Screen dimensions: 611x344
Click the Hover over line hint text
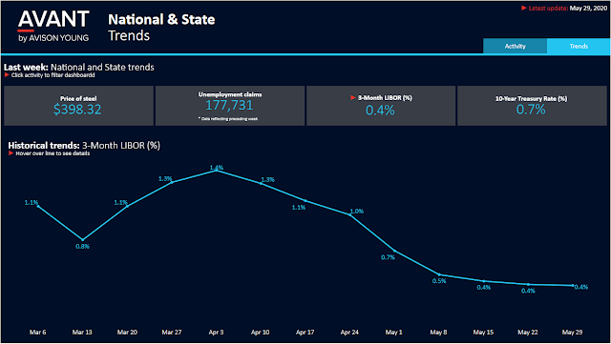53,153
